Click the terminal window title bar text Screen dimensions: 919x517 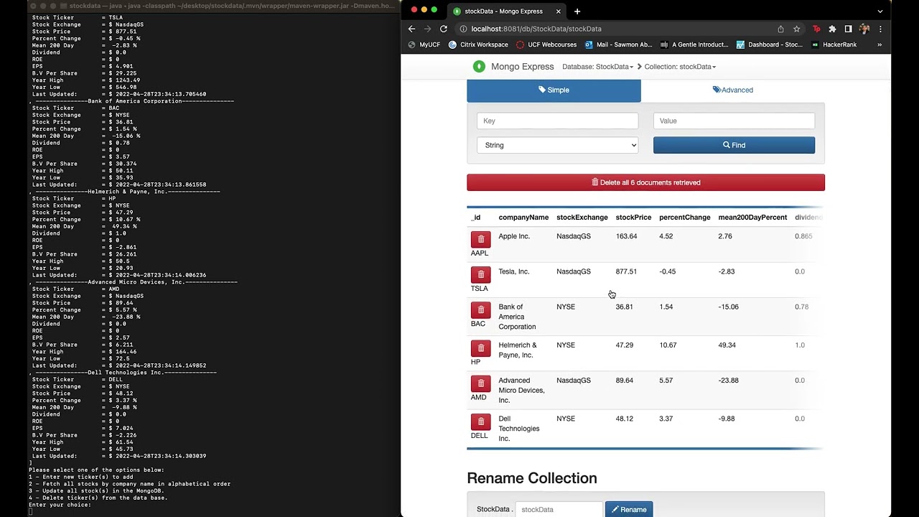point(233,6)
